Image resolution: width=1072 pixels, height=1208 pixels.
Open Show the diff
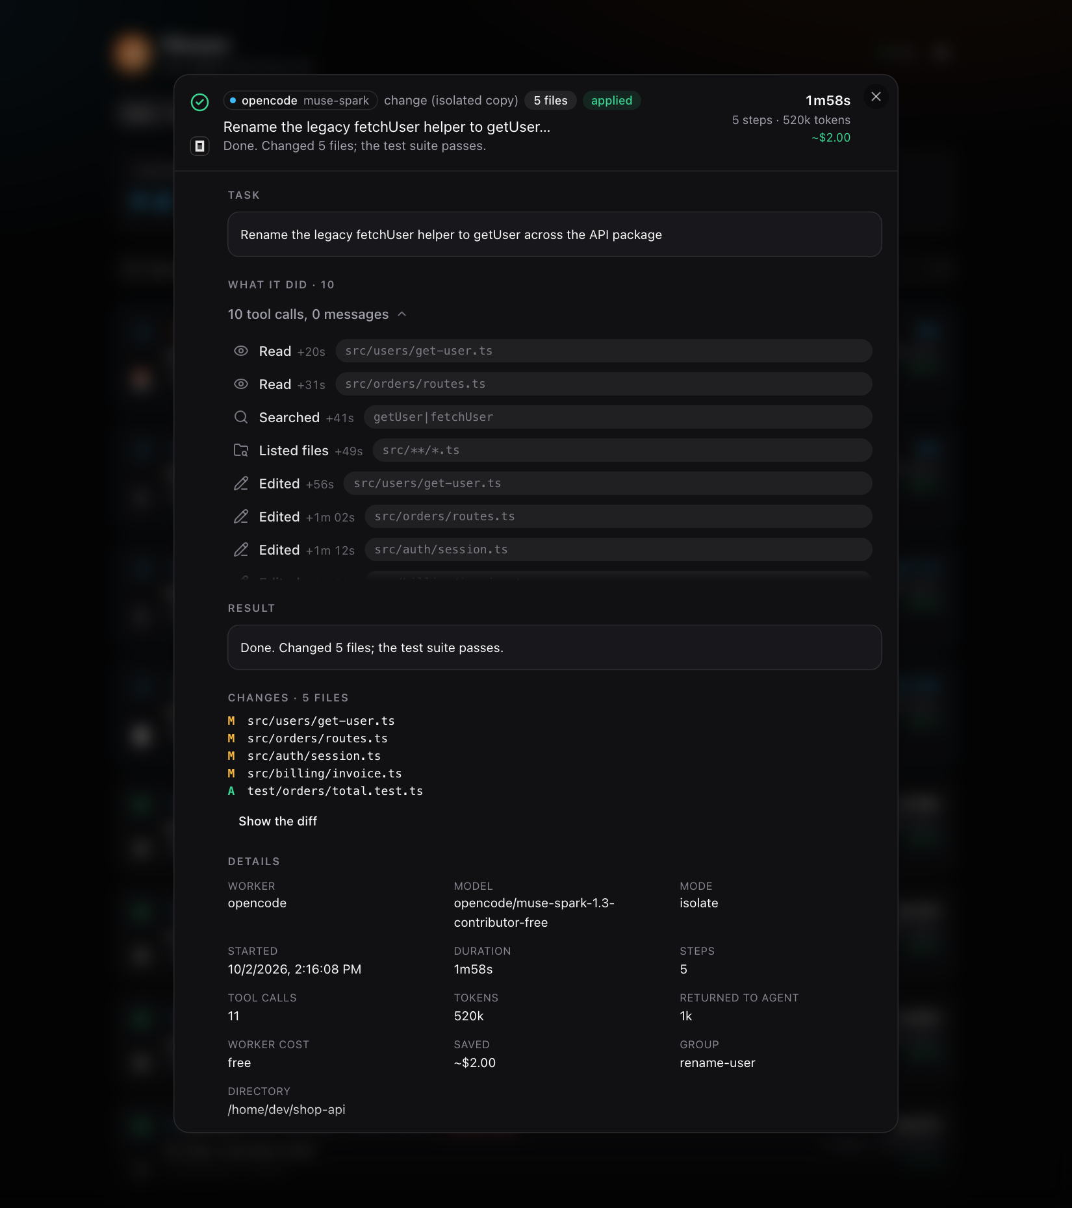tap(277, 821)
